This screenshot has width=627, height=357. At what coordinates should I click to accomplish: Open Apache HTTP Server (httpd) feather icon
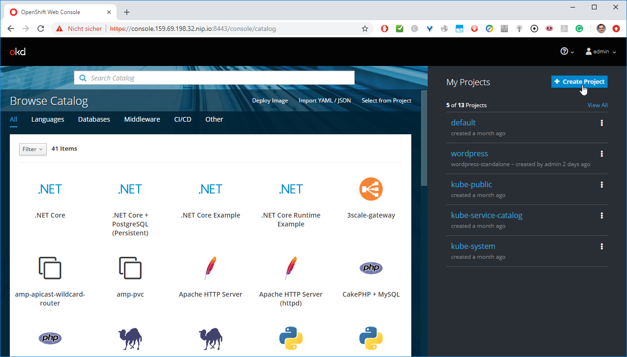[x=291, y=268]
